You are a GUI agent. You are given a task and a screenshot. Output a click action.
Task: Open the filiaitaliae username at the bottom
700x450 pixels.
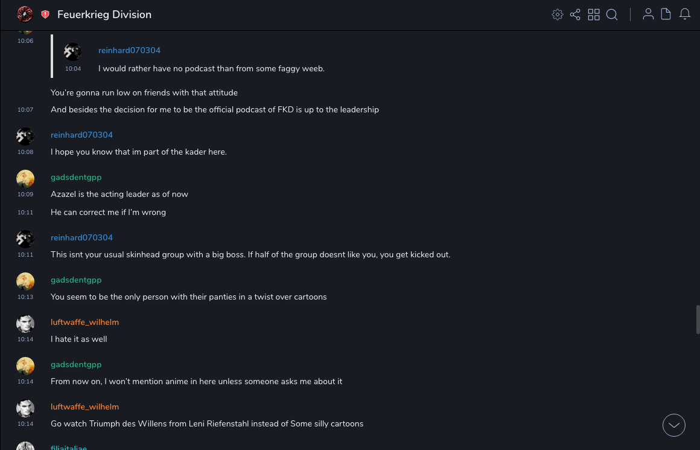[x=69, y=448]
